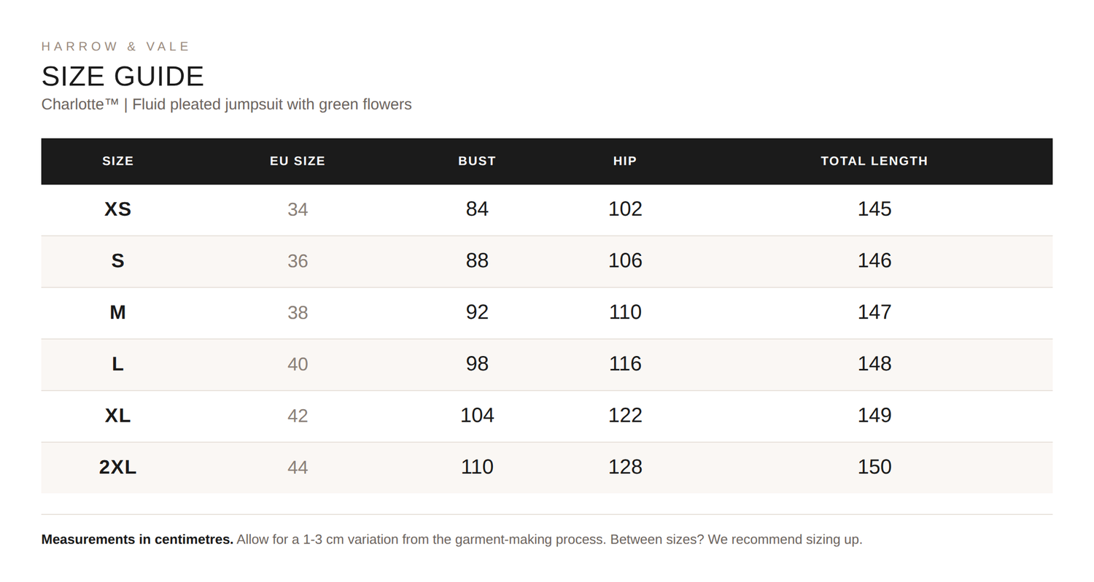1094x582 pixels.
Task: Click the EU SIZE column header
Action: point(298,161)
